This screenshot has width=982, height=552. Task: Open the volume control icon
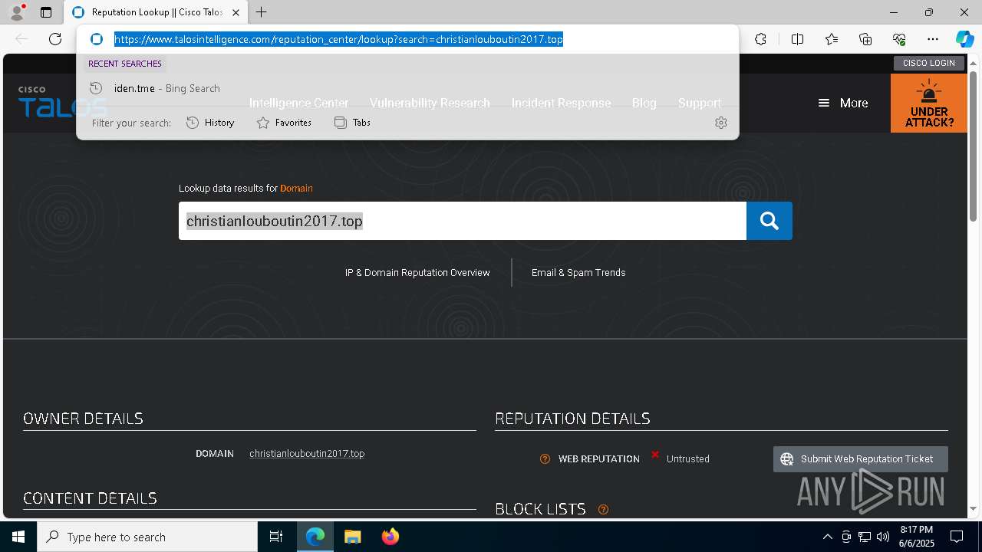point(883,537)
